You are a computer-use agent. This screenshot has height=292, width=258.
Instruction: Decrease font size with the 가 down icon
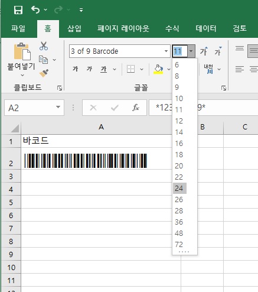pyautogui.click(x=218, y=51)
